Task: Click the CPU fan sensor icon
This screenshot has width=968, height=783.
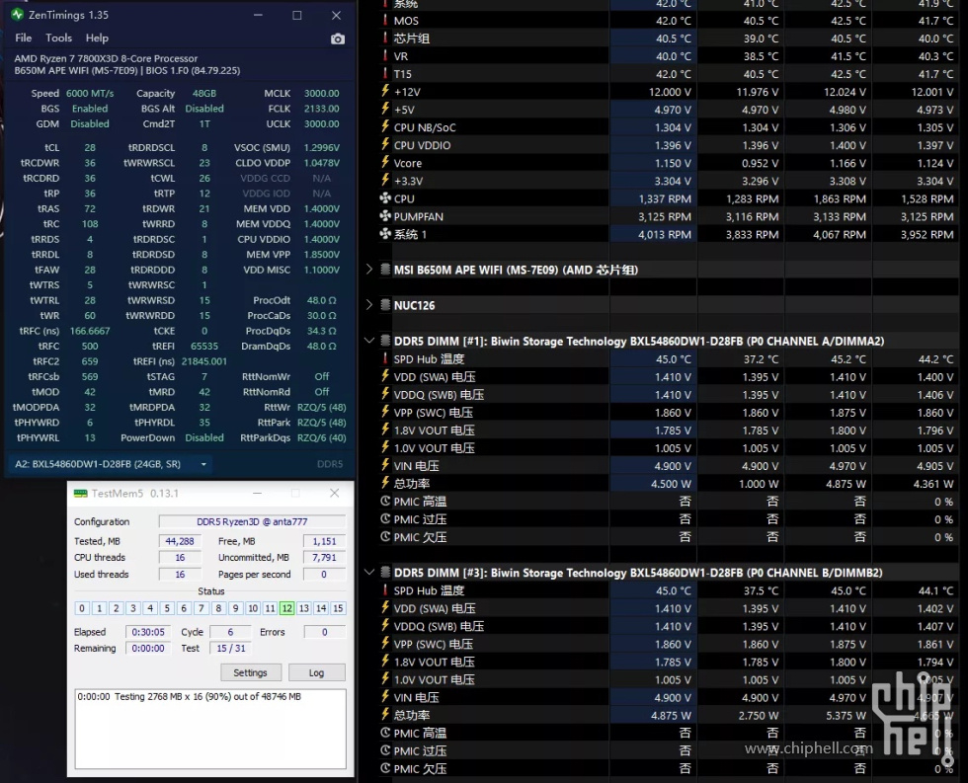Action: (x=385, y=198)
